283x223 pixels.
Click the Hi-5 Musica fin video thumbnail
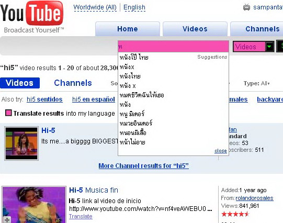pos(34,205)
